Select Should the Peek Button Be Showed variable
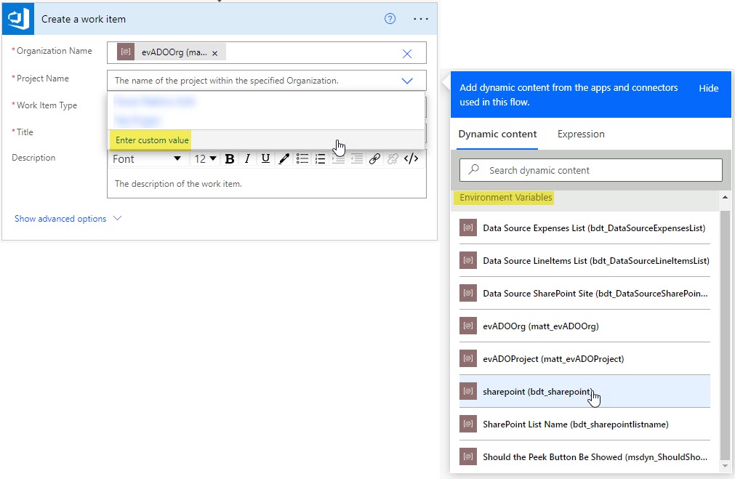Viewport: 735px width, 479px height. tap(585, 457)
